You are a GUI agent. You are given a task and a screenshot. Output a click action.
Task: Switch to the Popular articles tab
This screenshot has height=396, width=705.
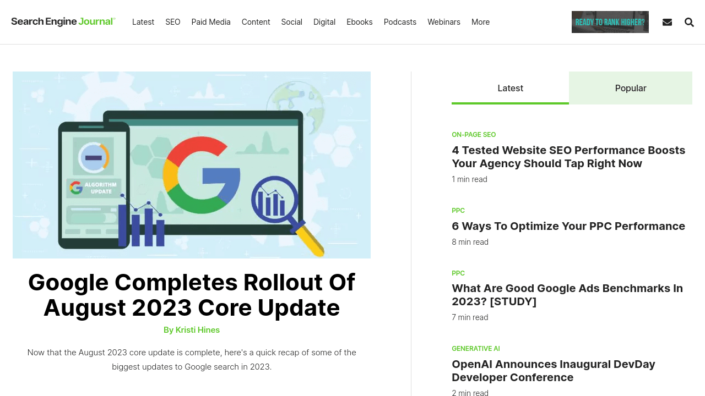[x=631, y=88]
